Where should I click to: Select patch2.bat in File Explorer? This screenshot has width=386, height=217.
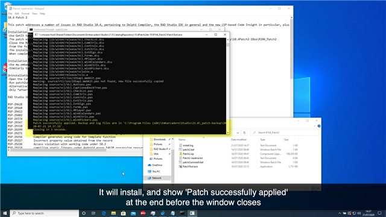pos(188,149)
